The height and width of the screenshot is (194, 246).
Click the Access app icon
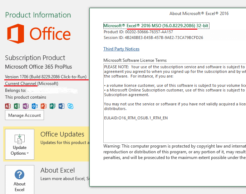coord(8,106)
